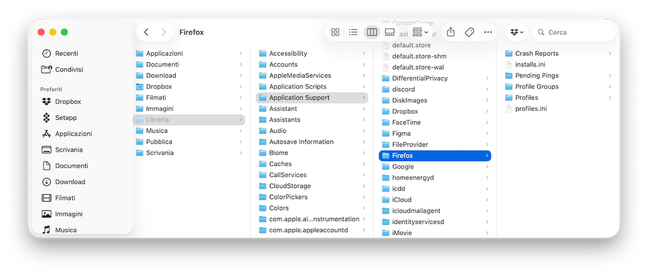Open the group-by options dropdown
The width and height of the screenshot is (648, 275).
[x=420, y=33]
